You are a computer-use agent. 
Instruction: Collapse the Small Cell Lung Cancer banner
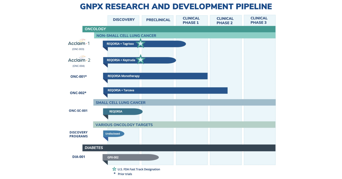(184, 102)
